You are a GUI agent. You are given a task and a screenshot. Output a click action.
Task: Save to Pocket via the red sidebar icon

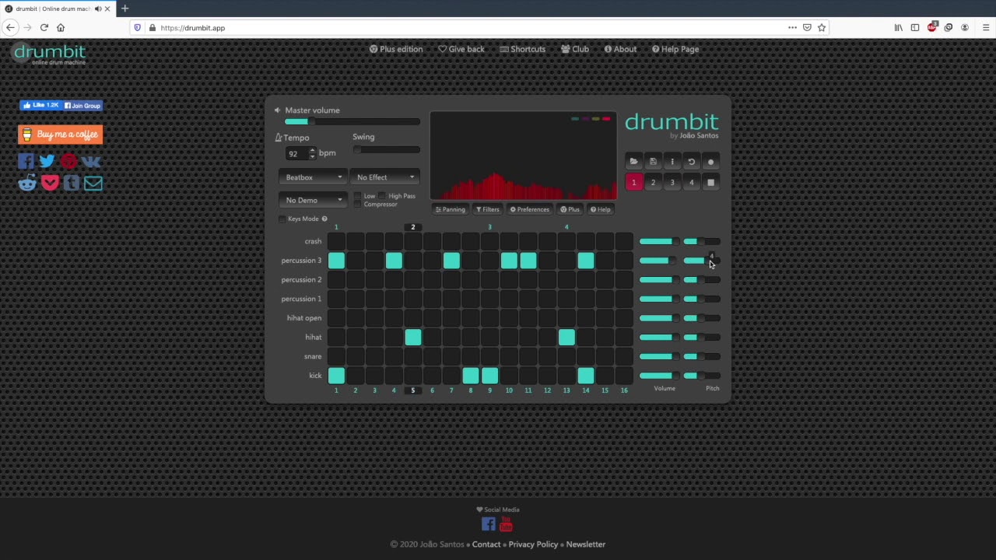coord(50,183)
